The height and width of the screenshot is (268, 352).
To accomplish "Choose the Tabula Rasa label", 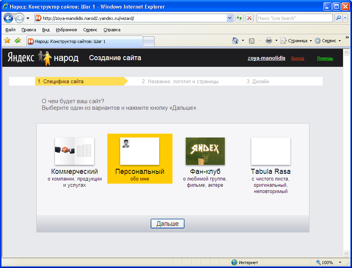I will pyautogui.click(x=271, y=172).
